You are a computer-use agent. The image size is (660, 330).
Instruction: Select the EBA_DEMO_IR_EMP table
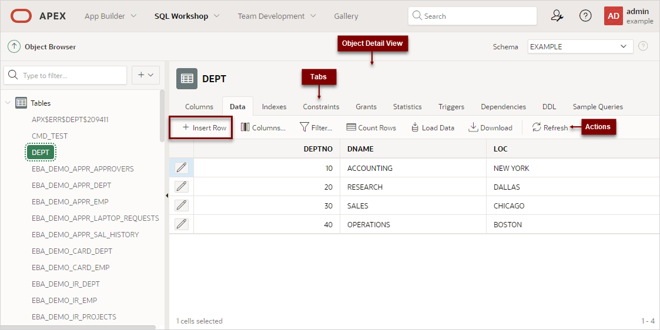pos(65,299)
